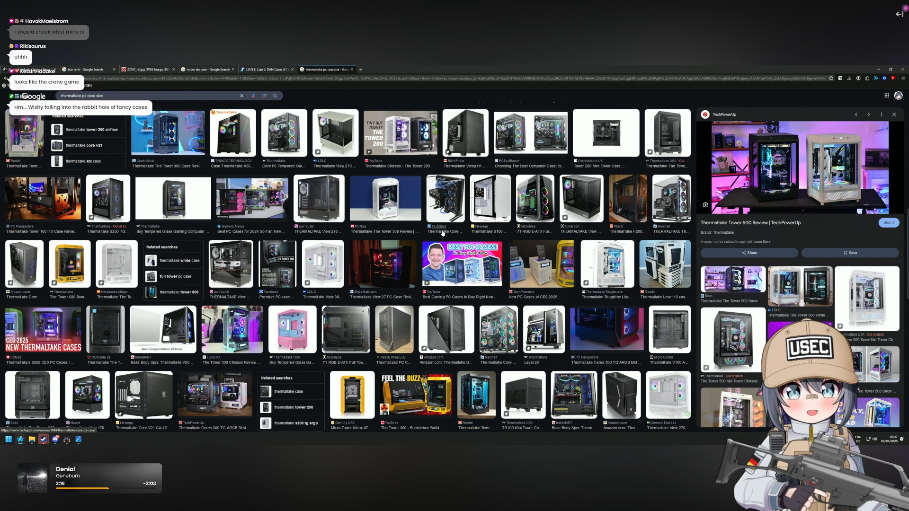Open the browser hamburger menu

[903, 78]
